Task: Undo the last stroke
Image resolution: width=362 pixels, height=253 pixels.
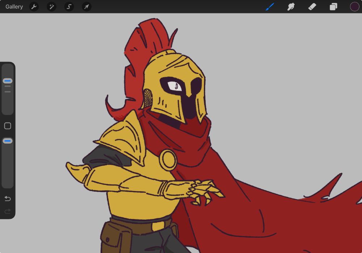Action: (8, 198)
